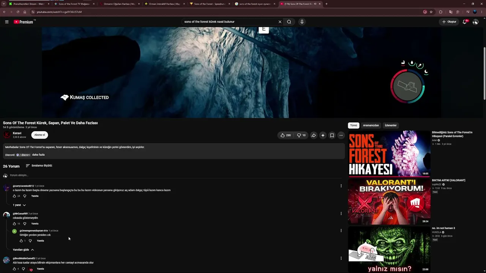Image resolution: width=486 pixels, height=273 pixels.
Task: Reload the page in the browser toolbar
Action: click(x=18, y=12)
